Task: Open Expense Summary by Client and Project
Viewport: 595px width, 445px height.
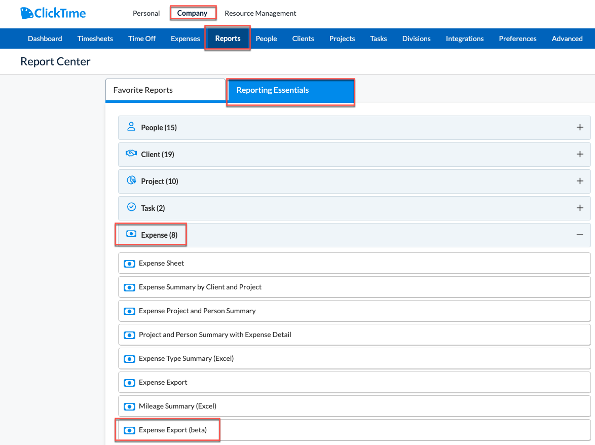Action: [x=354, y=287]
